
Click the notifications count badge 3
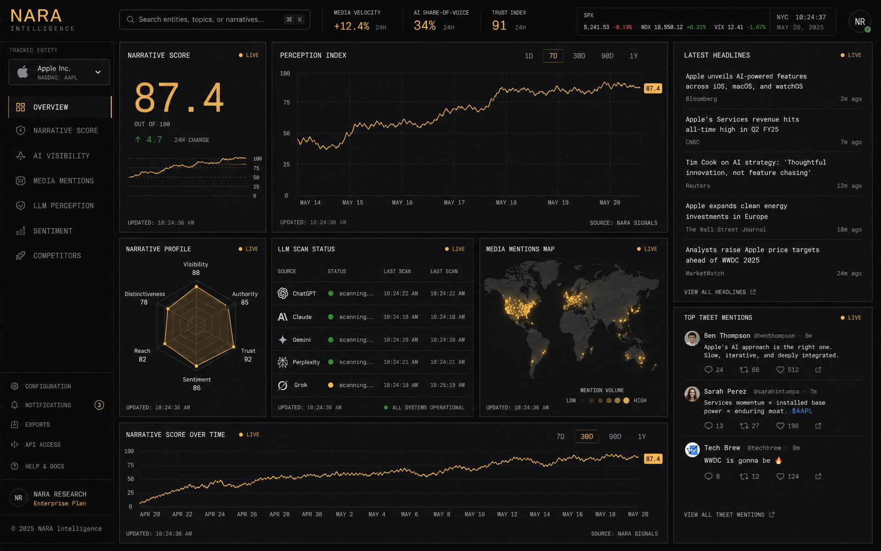(x=99, y=405)
